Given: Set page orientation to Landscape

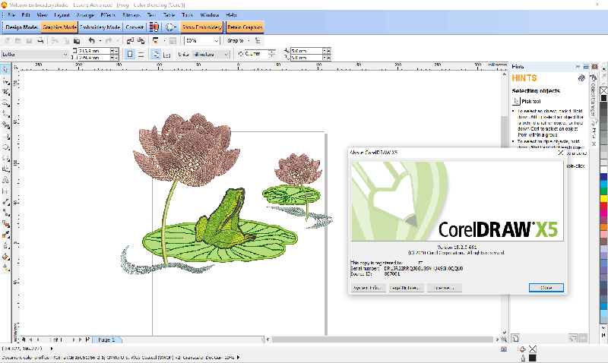Looking at the screenshot, I should pyautogui.click(x=141, y=55).
